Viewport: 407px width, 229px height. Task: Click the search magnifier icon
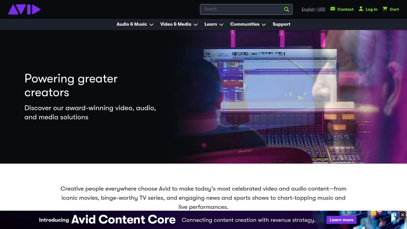(286, 9)
